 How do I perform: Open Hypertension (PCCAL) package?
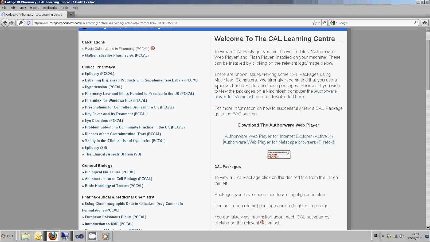point(103,87)
